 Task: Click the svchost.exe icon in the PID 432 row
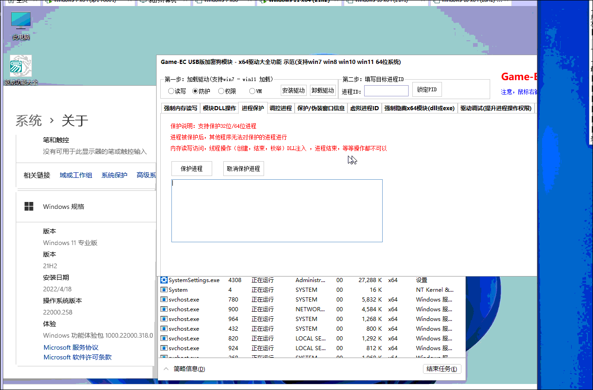(164, 329)
